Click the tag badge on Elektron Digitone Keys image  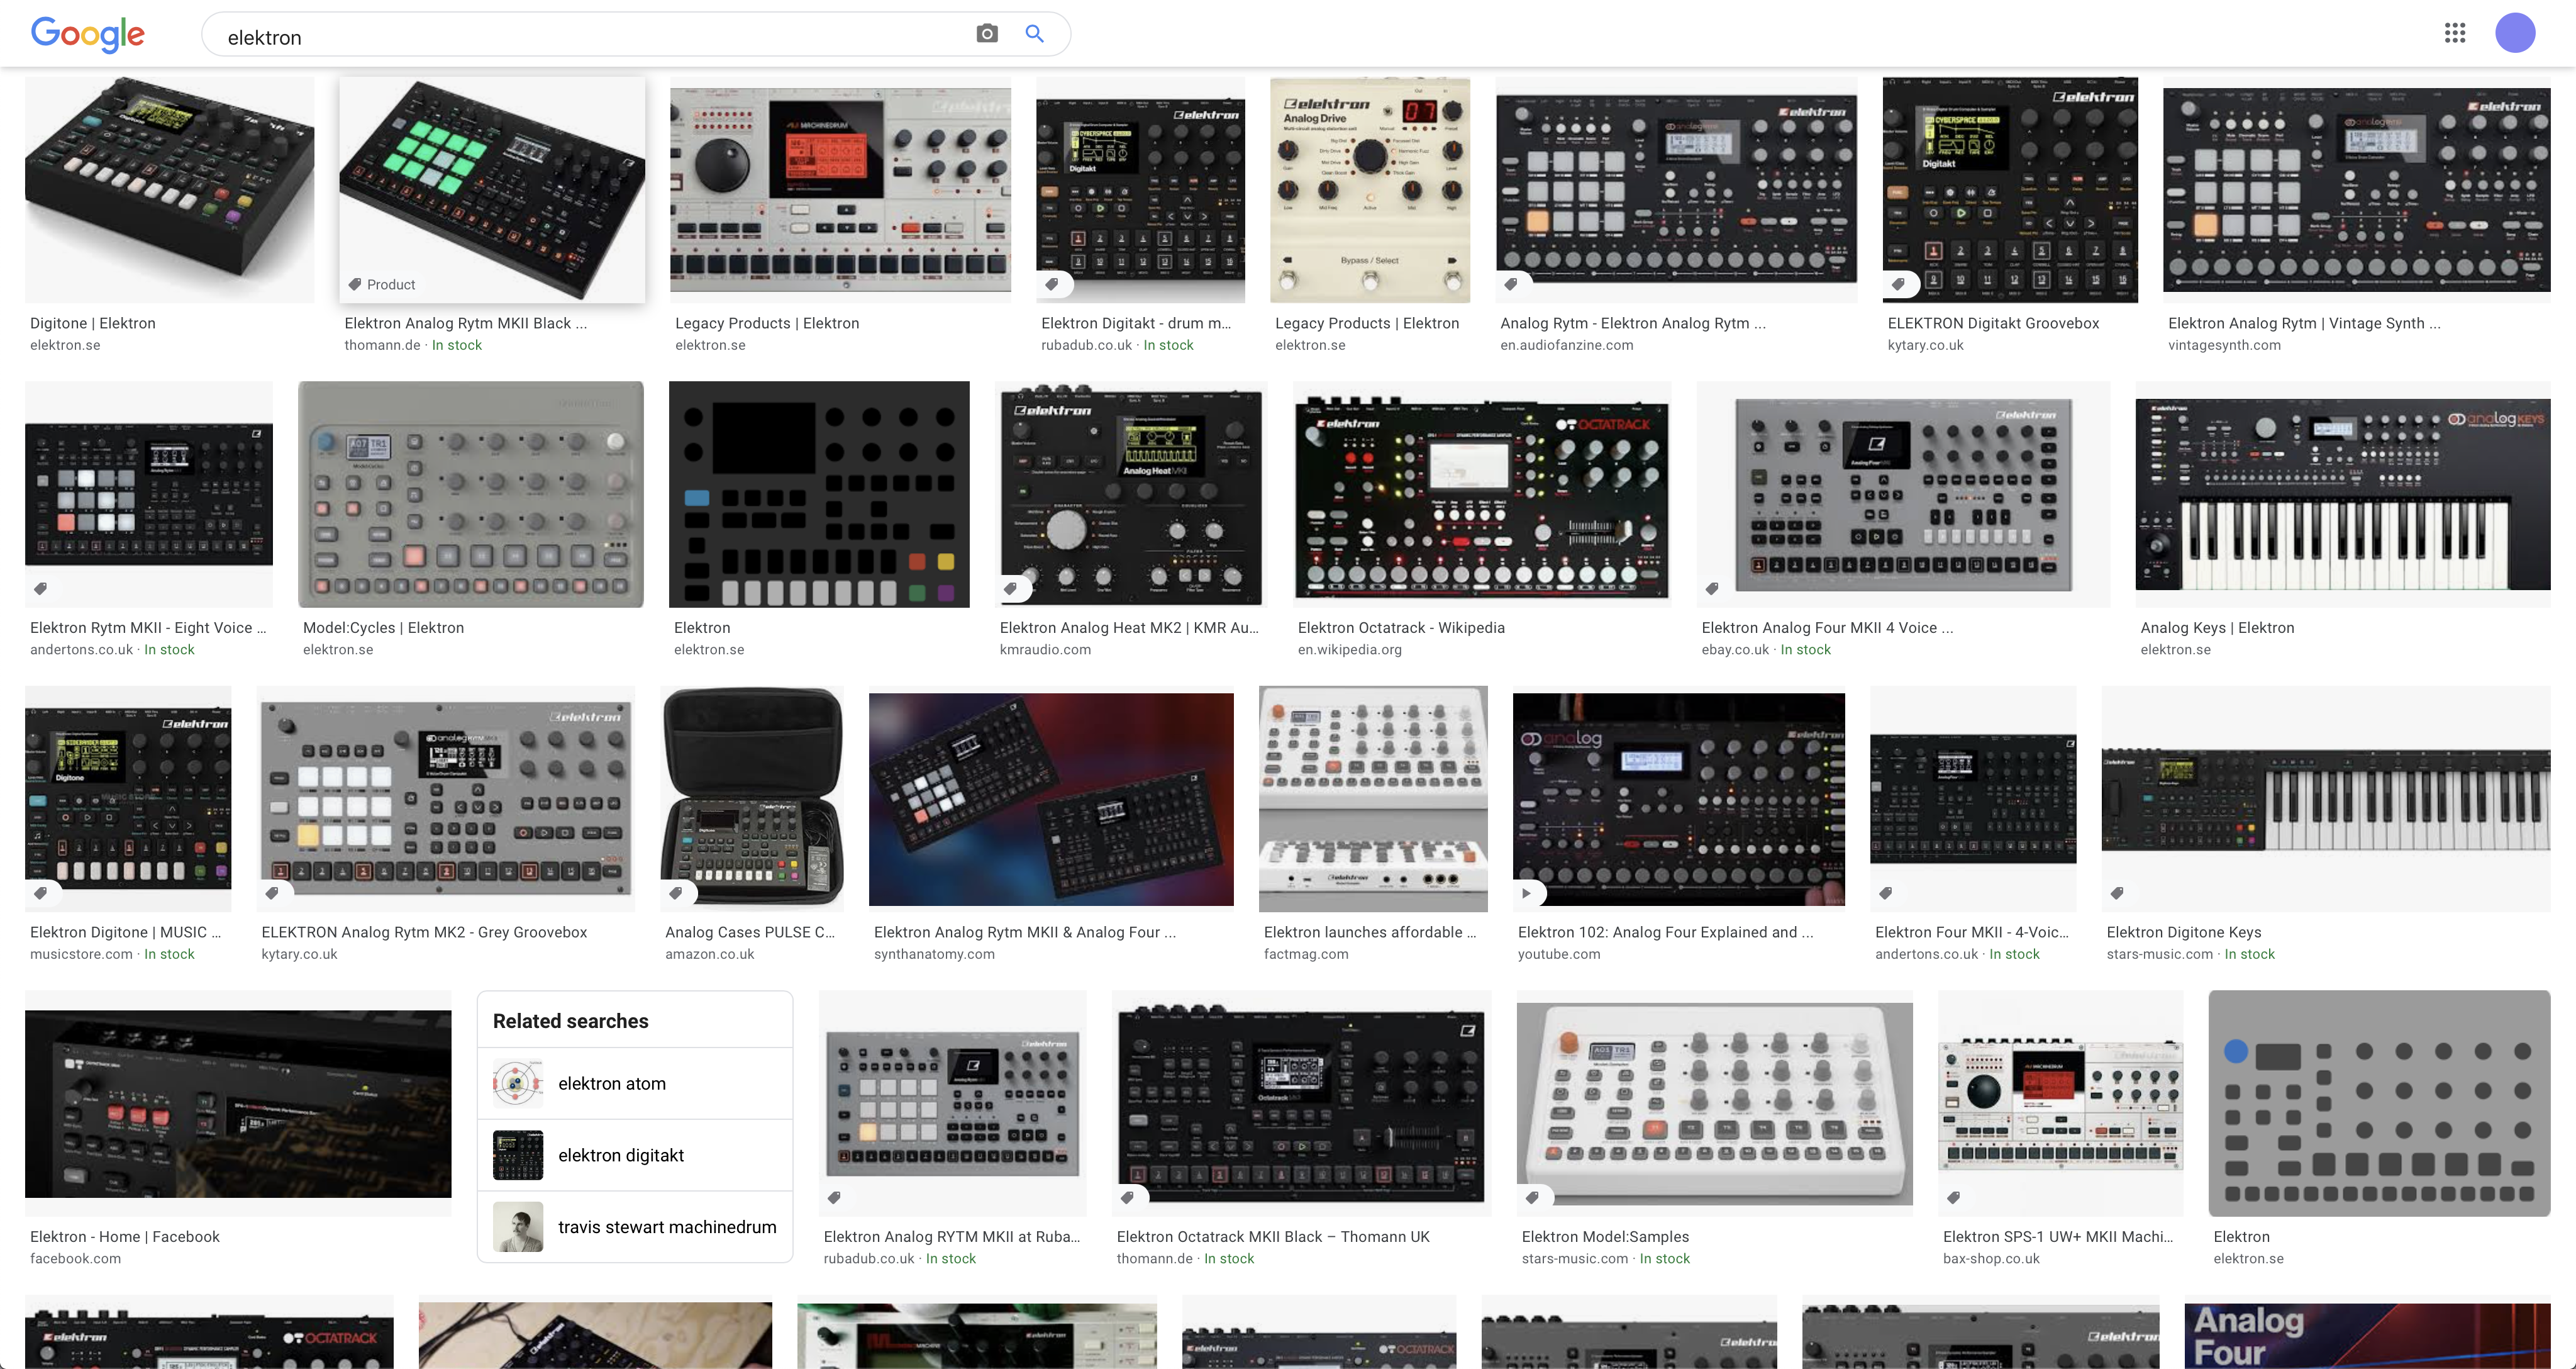(2117, 893)
